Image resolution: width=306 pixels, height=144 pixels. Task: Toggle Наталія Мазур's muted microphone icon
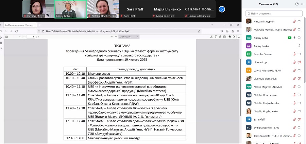tap(294, 21)
